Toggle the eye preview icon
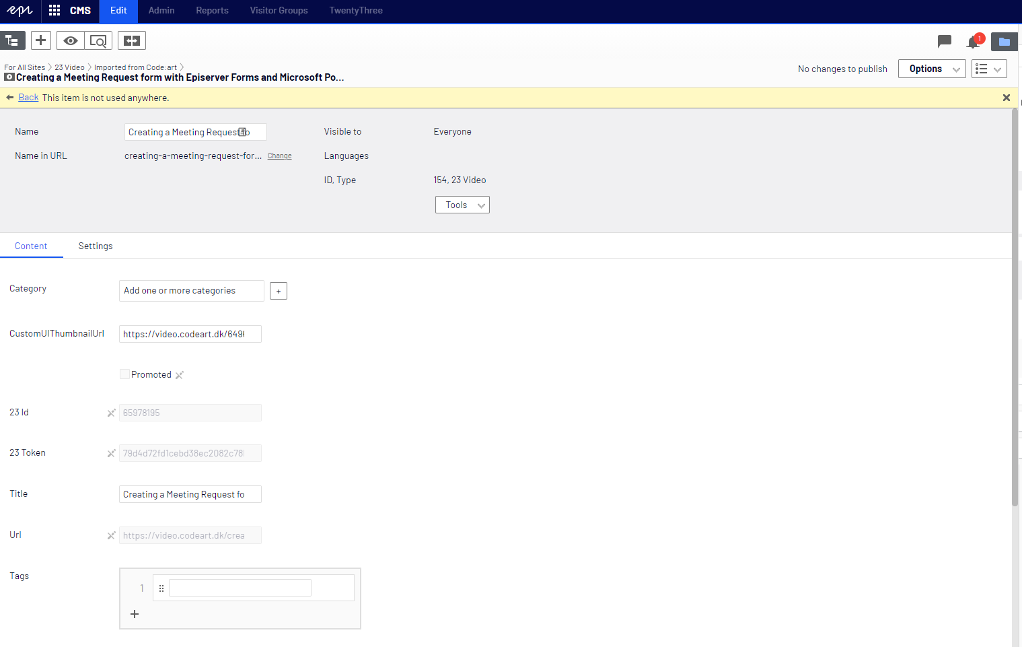 [70, 41]
